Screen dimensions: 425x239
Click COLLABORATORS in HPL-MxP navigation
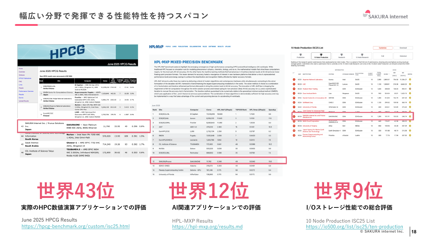point(195,46)
